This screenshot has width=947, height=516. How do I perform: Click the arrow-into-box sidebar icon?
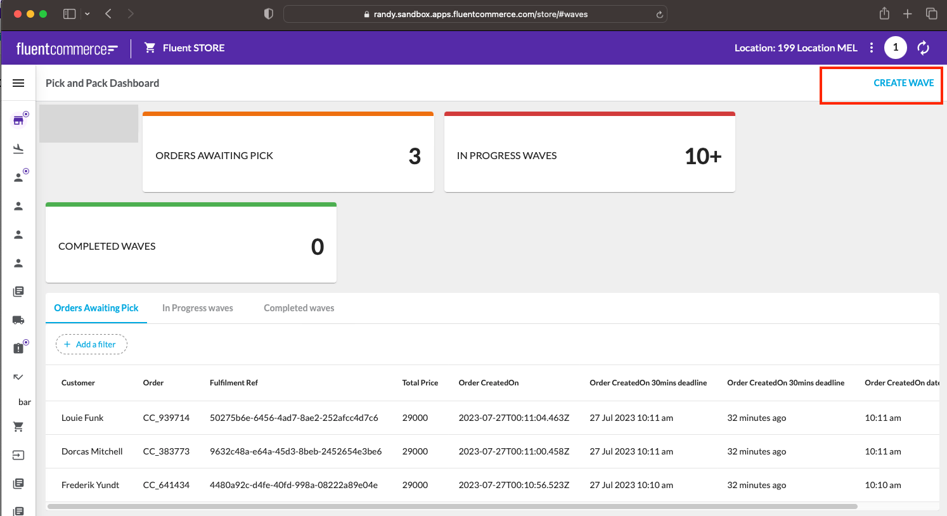(x=18, y=455)
